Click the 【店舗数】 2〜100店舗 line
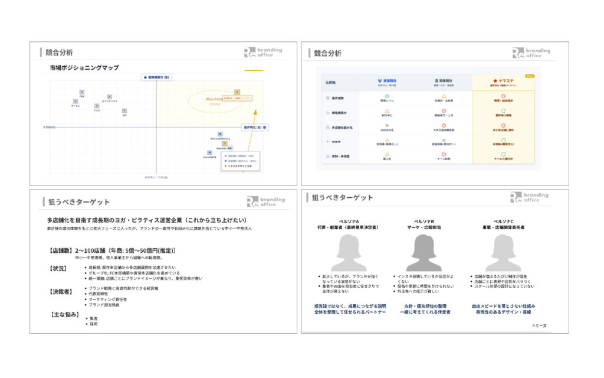 (x=113, y=250)
